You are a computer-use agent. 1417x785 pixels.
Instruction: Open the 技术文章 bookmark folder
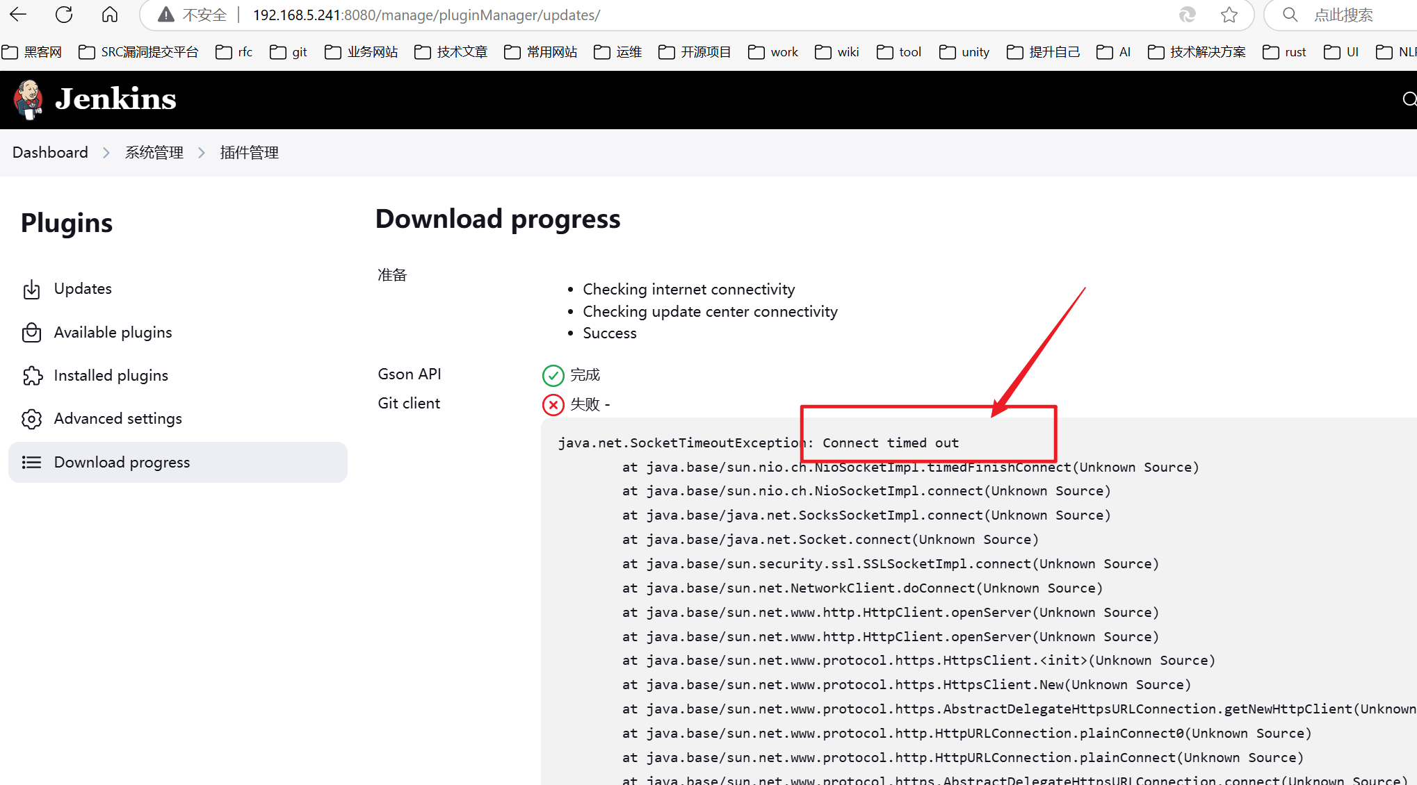point(451,52)
